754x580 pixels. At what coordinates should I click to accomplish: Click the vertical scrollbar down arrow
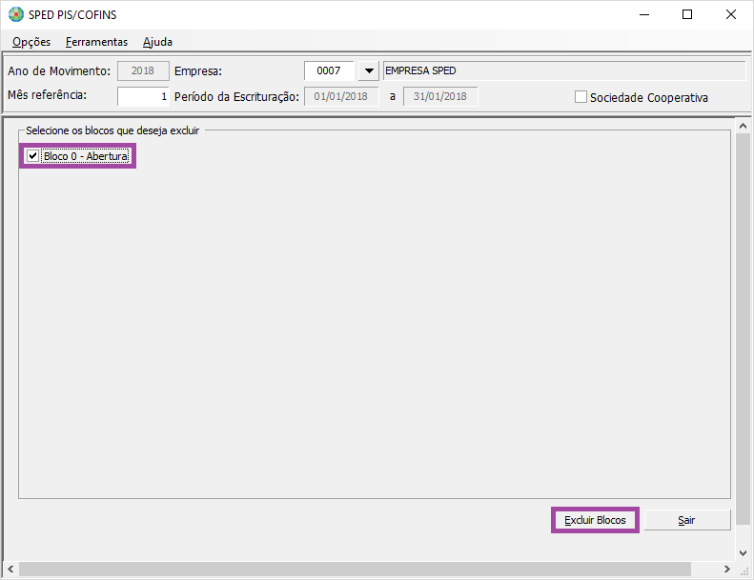click(744, 552)
